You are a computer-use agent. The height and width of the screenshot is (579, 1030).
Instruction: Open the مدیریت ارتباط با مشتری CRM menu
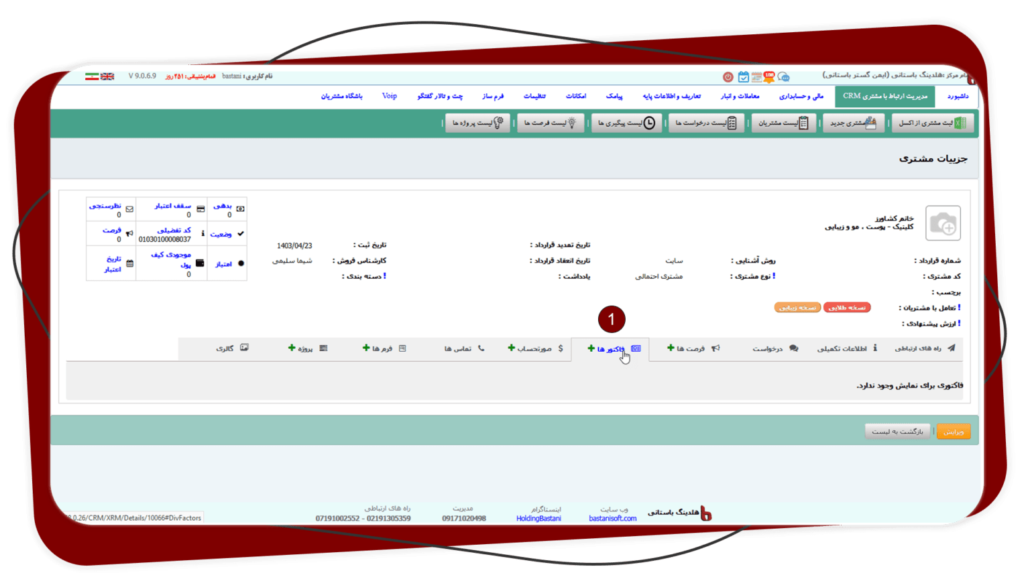[885, 96]
